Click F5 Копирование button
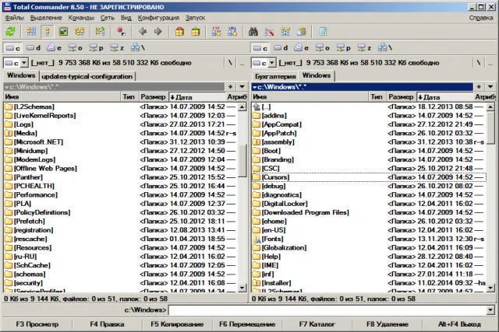Viewport: 499px width, 332px height. [177, 324]
